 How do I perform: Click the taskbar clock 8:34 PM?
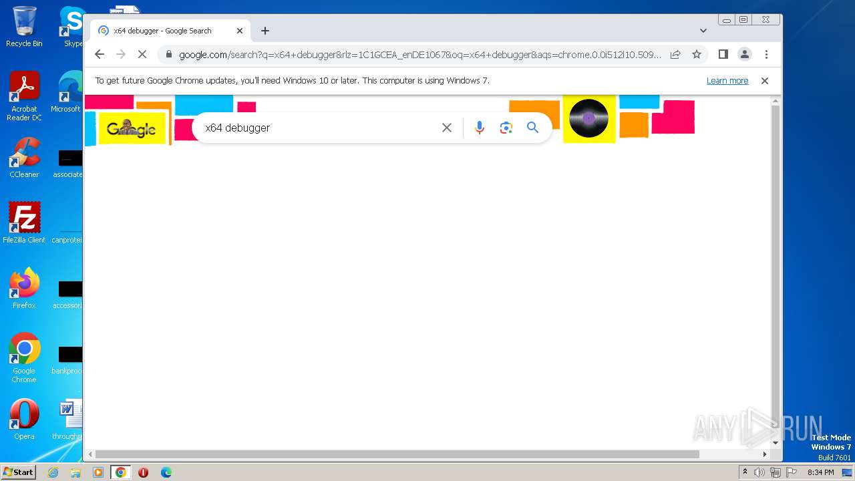[x=820, y=472]
